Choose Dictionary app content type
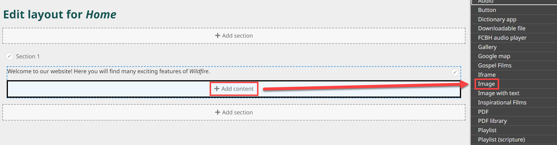Image resolution: width=557 pixels, height=145 pixels. click(x=497, y=20)
